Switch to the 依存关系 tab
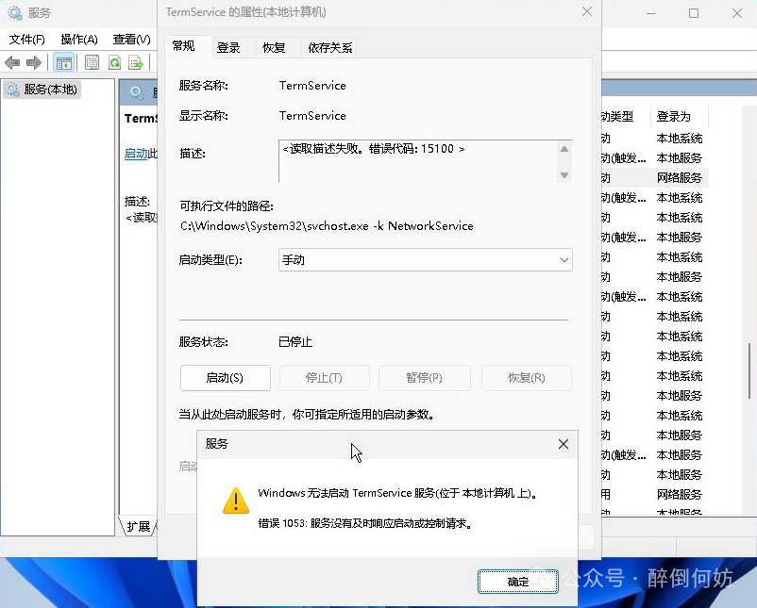This screenshot has height=608, width=757. click(329, 48)
